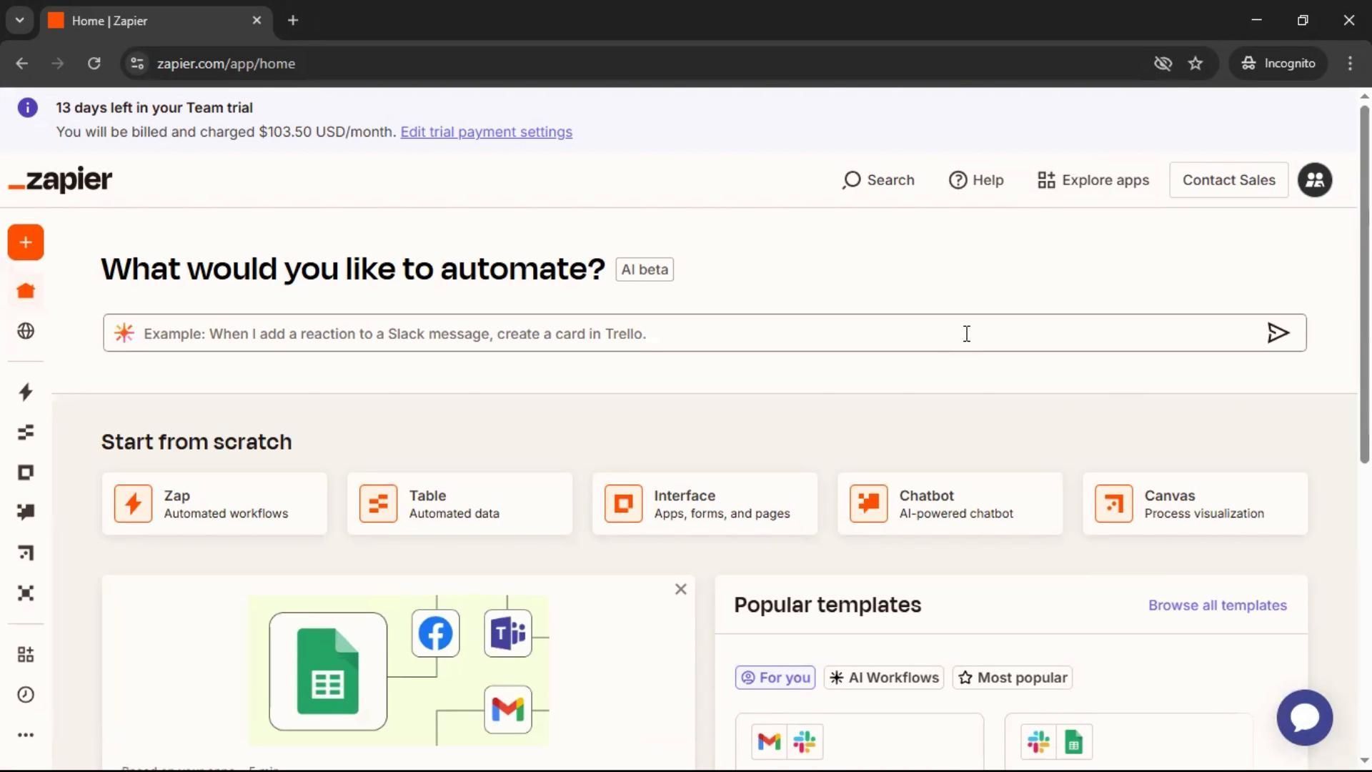This screenshot has height=772, width=1372.
Task: Open Explore apps in top navigation
Action: [1093, 180]
